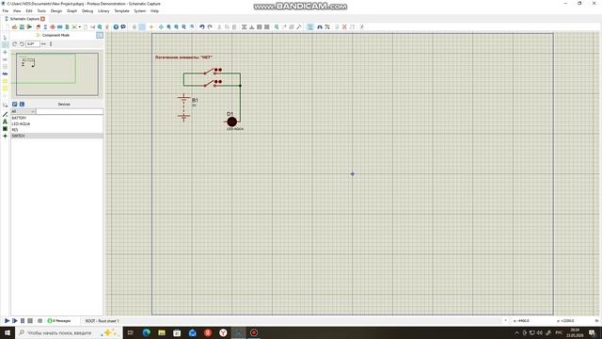The image size is (602, 339).
Task: Click the thumbs-up toolbar icon
Action: (x=14, y=27)
